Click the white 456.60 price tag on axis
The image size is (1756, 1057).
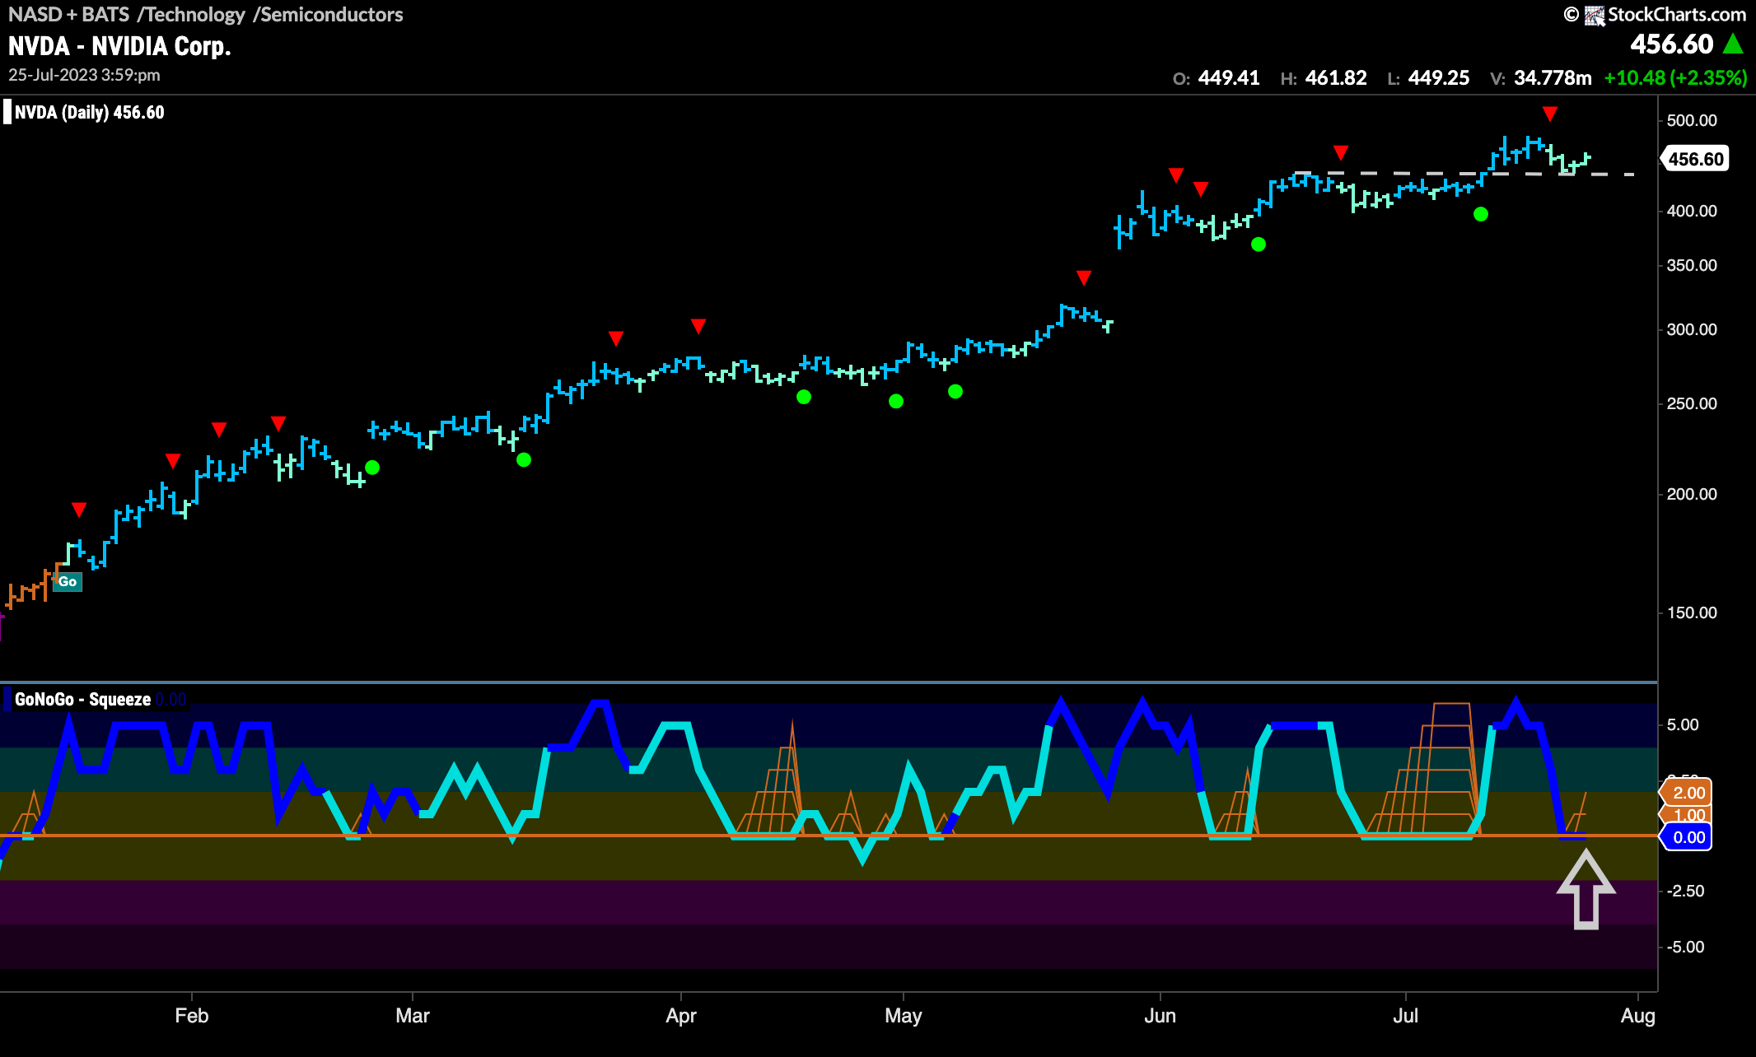pyautogui.click(x=1695, y=159)
